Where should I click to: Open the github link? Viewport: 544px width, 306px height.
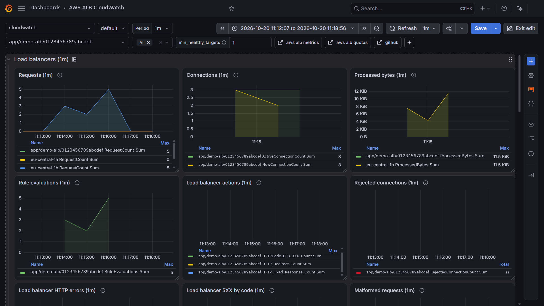pos(388,42)
